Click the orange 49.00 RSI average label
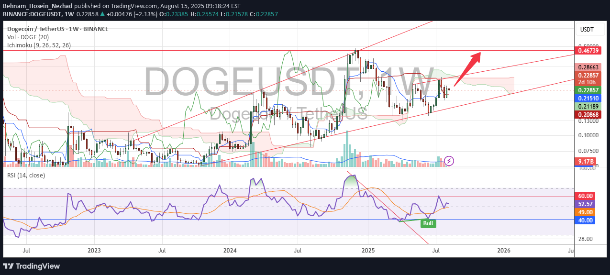This screenshot has height=275, width=610. pos(586,212)
